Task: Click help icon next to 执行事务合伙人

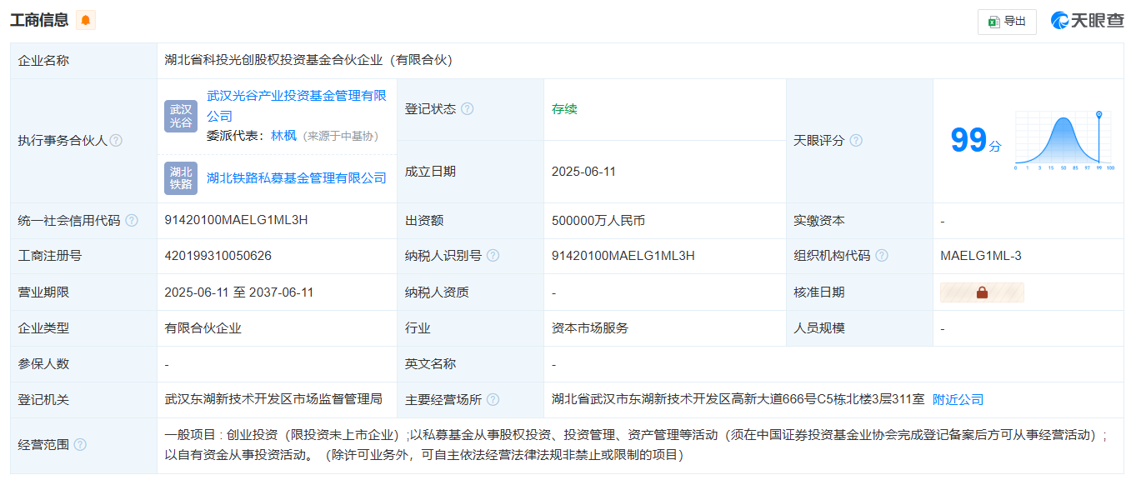Action: (x=116, y=141)
